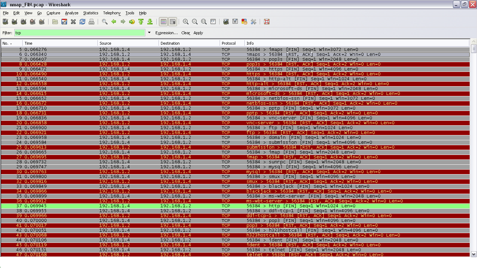477x268 pixels.
Task: Focus the display filter text field
Action: point(79,33)
